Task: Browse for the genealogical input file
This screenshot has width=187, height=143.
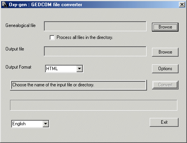Action: [x=165, y=27]
